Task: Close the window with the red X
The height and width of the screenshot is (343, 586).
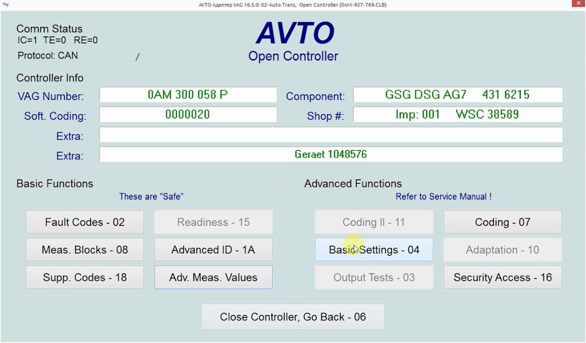Action: click(578, 4)
